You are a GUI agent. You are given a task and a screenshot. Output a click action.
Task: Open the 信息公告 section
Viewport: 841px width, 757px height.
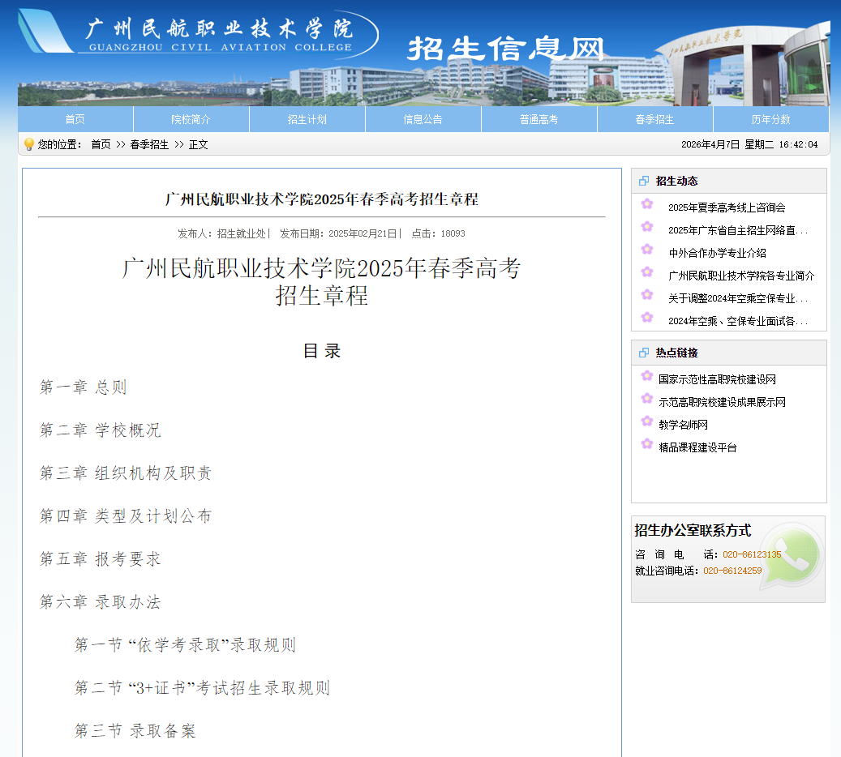pos(423,118)
